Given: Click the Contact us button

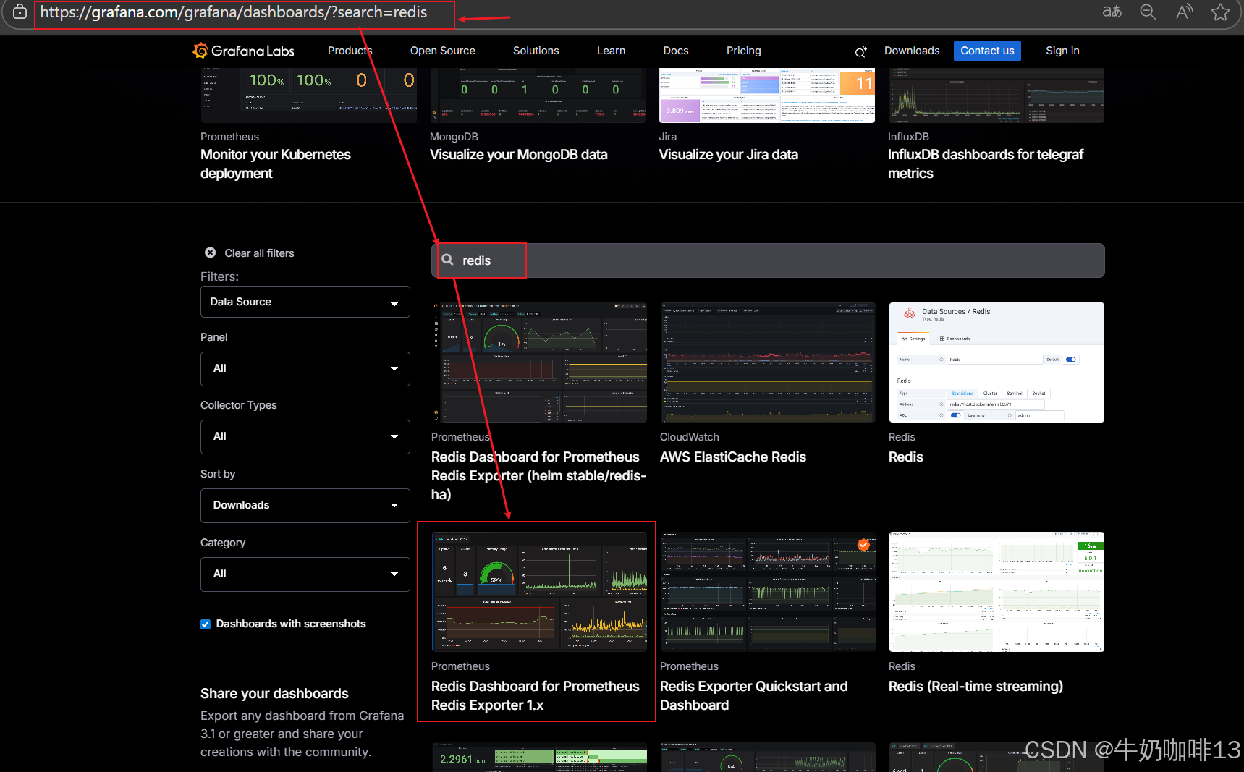Looking at the screenshot, I should (x=987, y=51).
